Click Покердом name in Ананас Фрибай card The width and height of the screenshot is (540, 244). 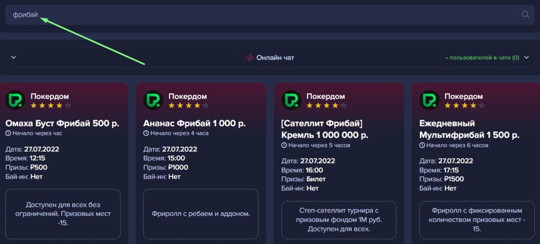187,96
